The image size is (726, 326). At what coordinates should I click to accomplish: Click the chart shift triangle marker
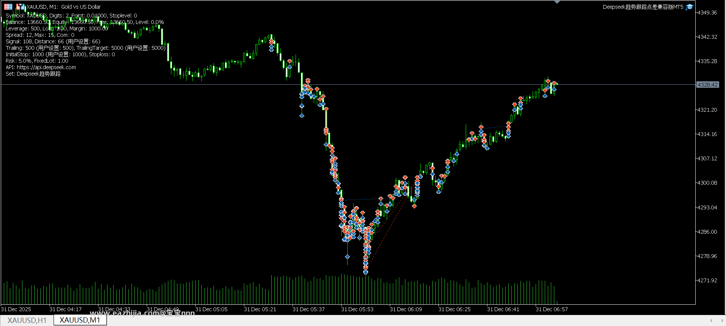click(x=557, y=2)
